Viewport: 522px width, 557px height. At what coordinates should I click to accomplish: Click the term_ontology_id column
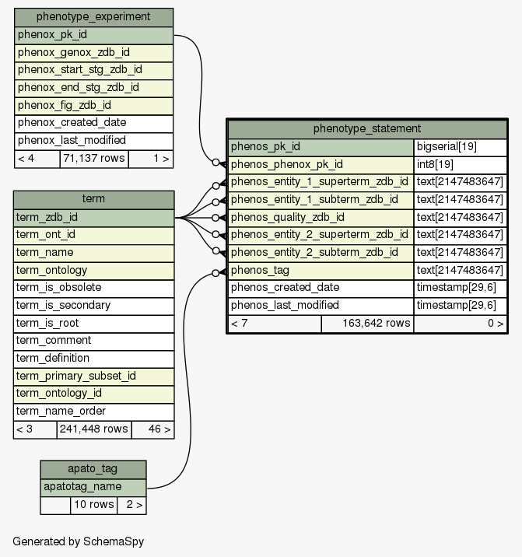[x=93, y=394]
